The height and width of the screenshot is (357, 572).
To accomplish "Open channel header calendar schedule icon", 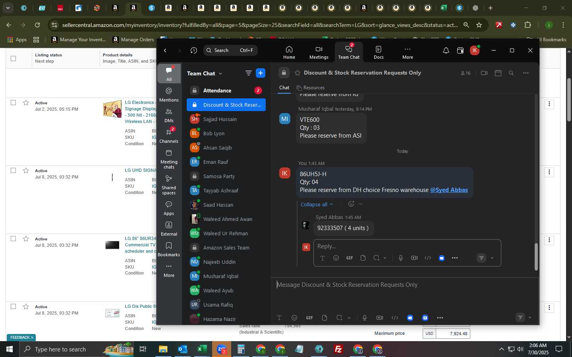I will click(x=498, y=73).
